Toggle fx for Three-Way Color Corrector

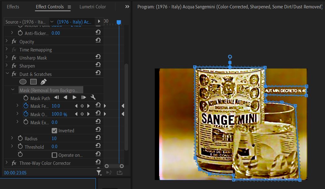click(x=14, y=163)
